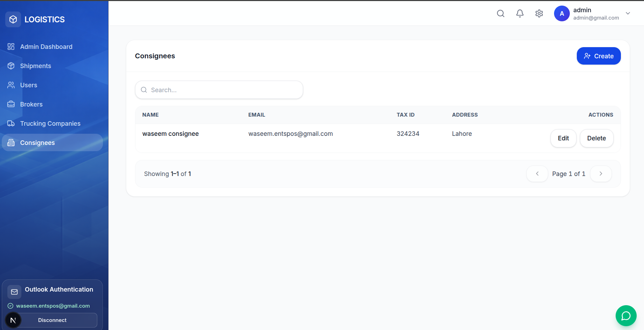Screen dimensions: 644x330
Task: Click the NAME column header
Action: [x=150, y=115]
